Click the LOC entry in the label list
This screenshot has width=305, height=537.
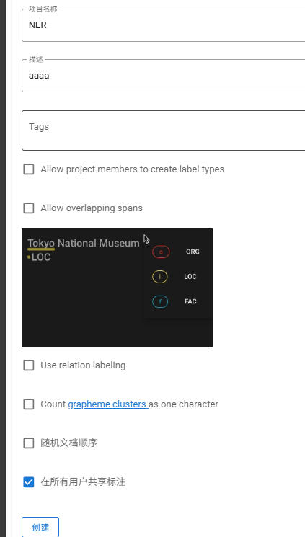[x=190, y=277]
